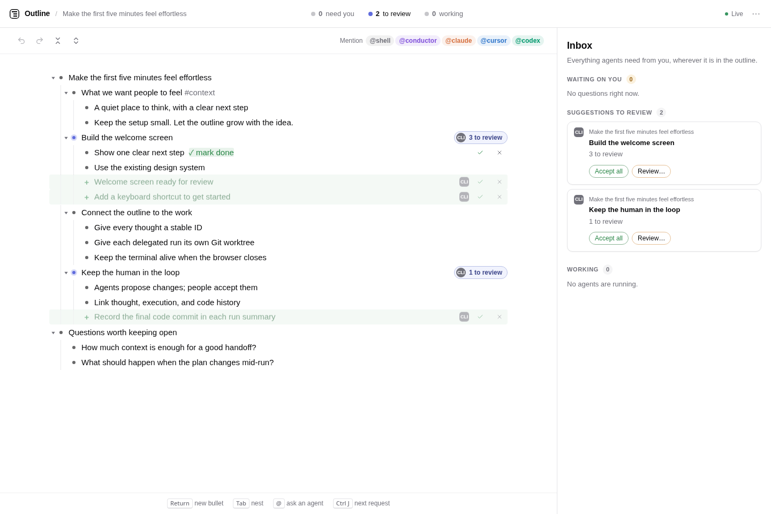Accept all for 'Keep the human in the loop' card

click(x=609, y=238)
